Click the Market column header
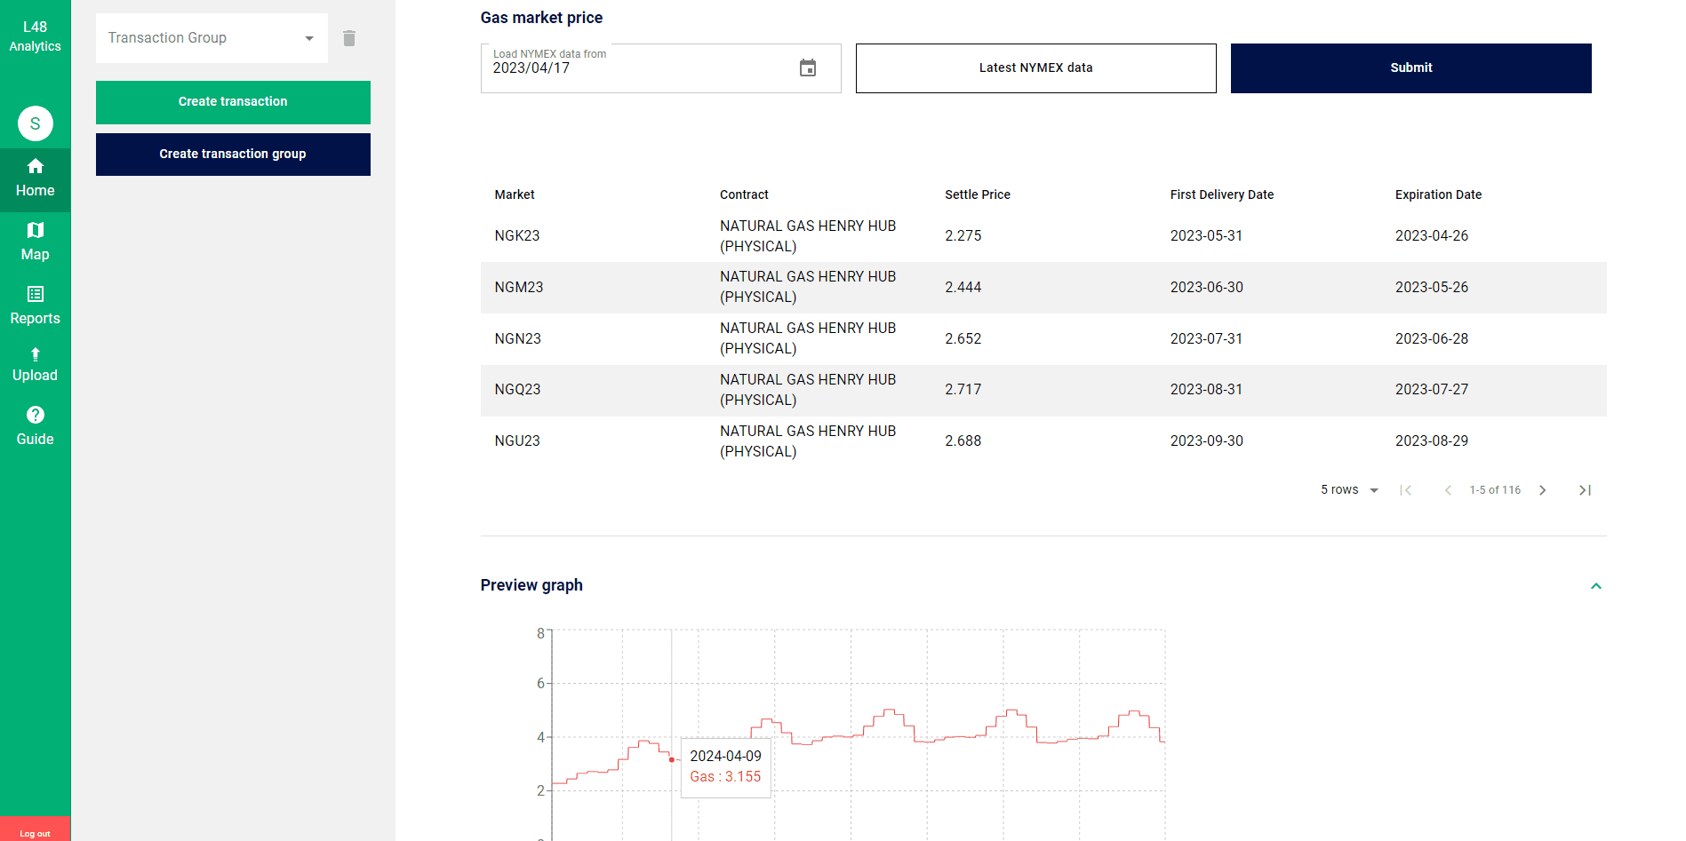The width and height of the screenshot is (1686, 841). pos(515,194)
